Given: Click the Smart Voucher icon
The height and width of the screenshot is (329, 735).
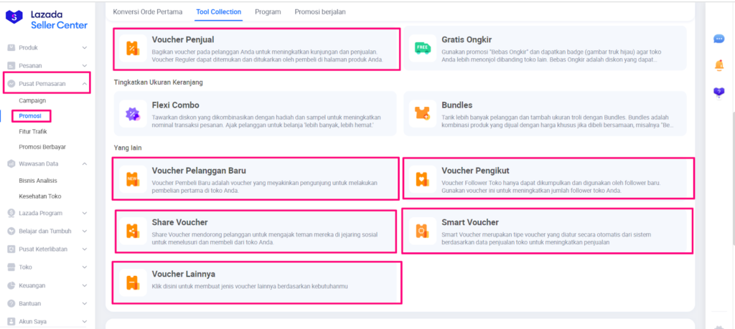Looking at the screenshot, I should click(x=422, y=231).
